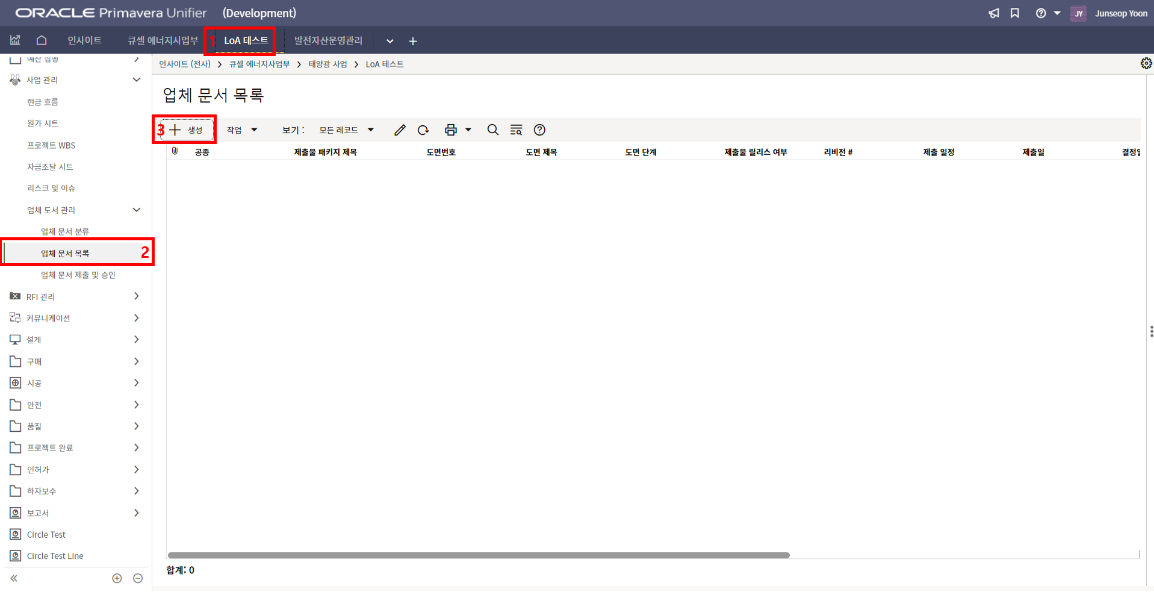Expand the RFI 관리 section
The height and width of the screenshot is (592, 1154).
coord(136,296)
